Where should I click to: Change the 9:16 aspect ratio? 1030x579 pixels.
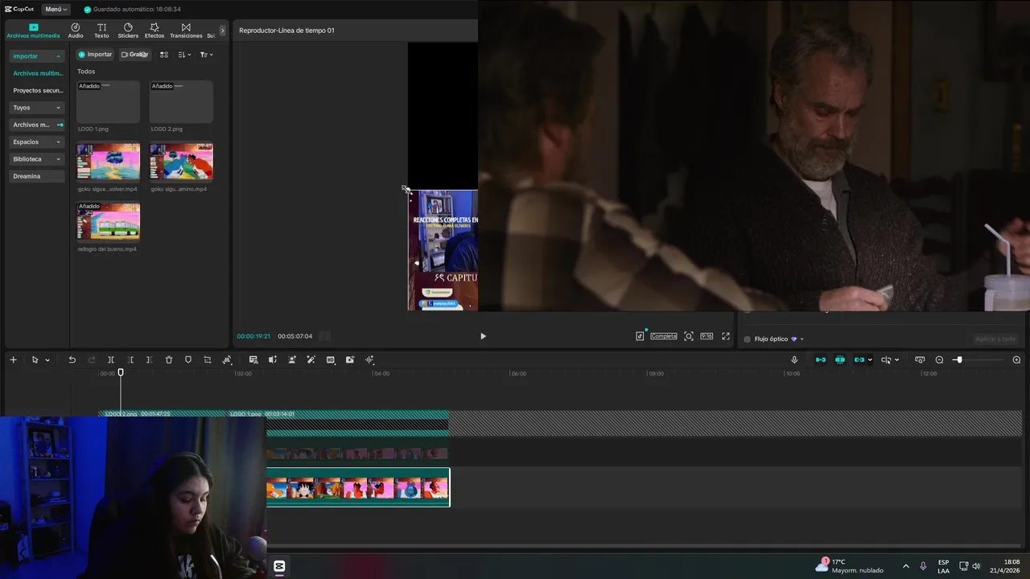click(x=707, y=336)
